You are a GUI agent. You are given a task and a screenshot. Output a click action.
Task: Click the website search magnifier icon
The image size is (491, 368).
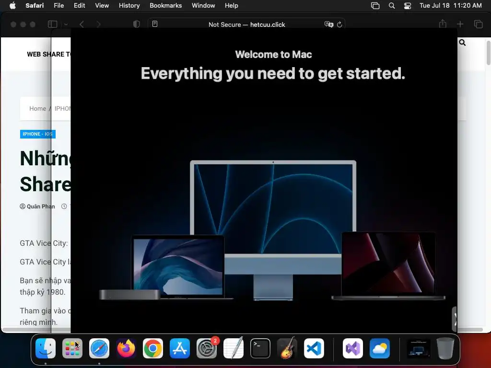(x=462, y=43)
